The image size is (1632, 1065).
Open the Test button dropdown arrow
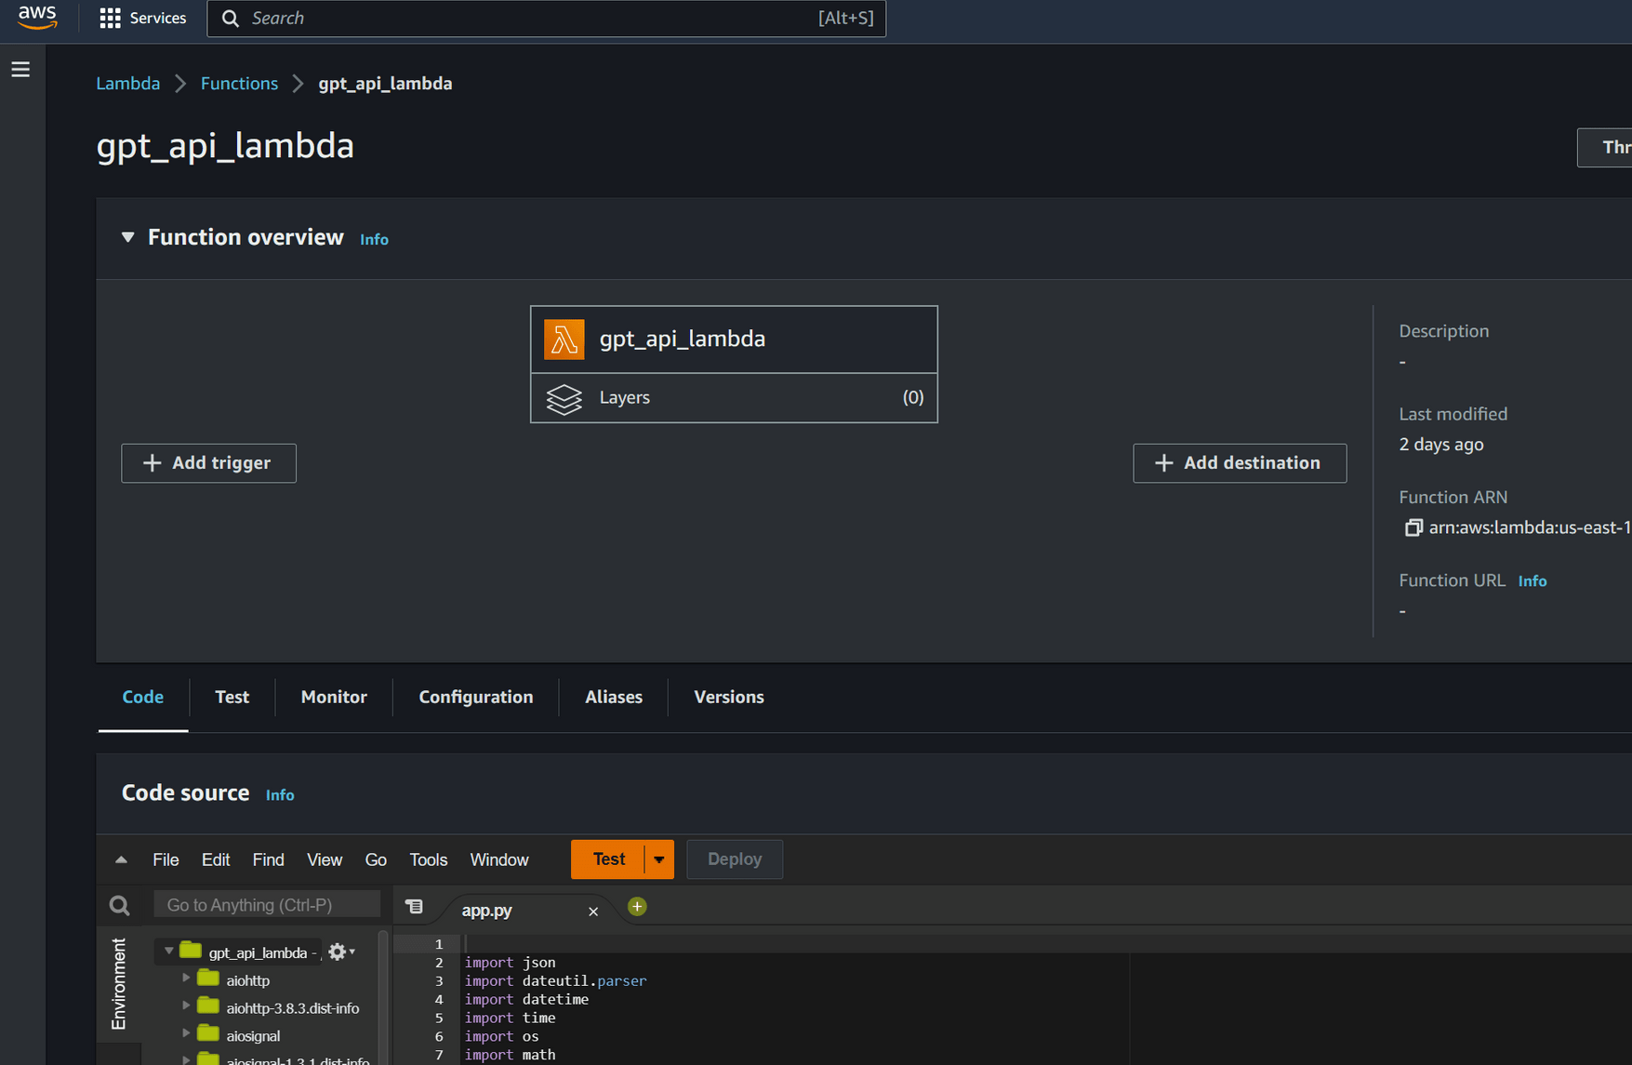point(658,859)
